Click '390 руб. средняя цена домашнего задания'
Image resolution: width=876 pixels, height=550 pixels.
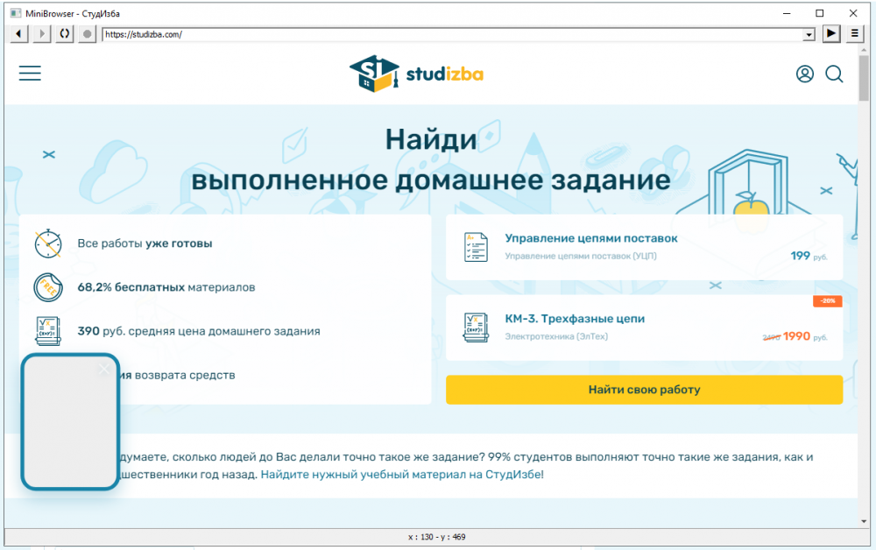[x=199, y=331]
